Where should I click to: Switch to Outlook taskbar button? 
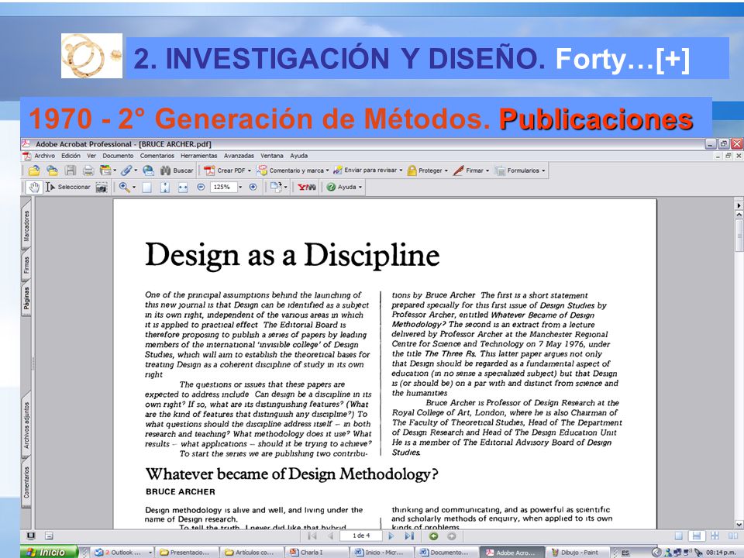(x=123, y=553)
